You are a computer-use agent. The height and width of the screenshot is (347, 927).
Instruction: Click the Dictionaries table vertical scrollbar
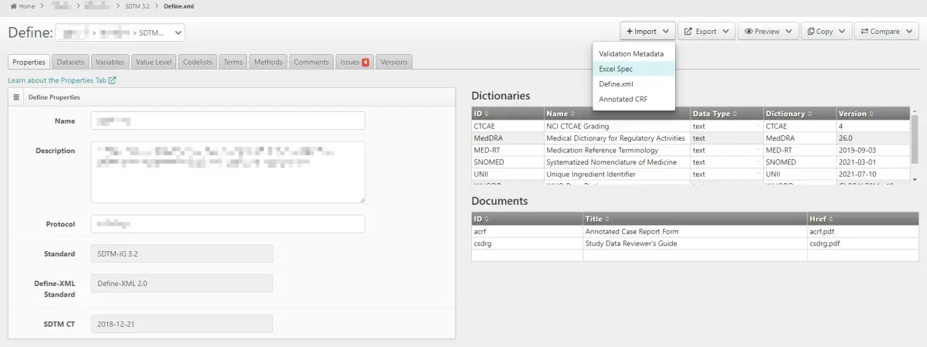(915, 147)
